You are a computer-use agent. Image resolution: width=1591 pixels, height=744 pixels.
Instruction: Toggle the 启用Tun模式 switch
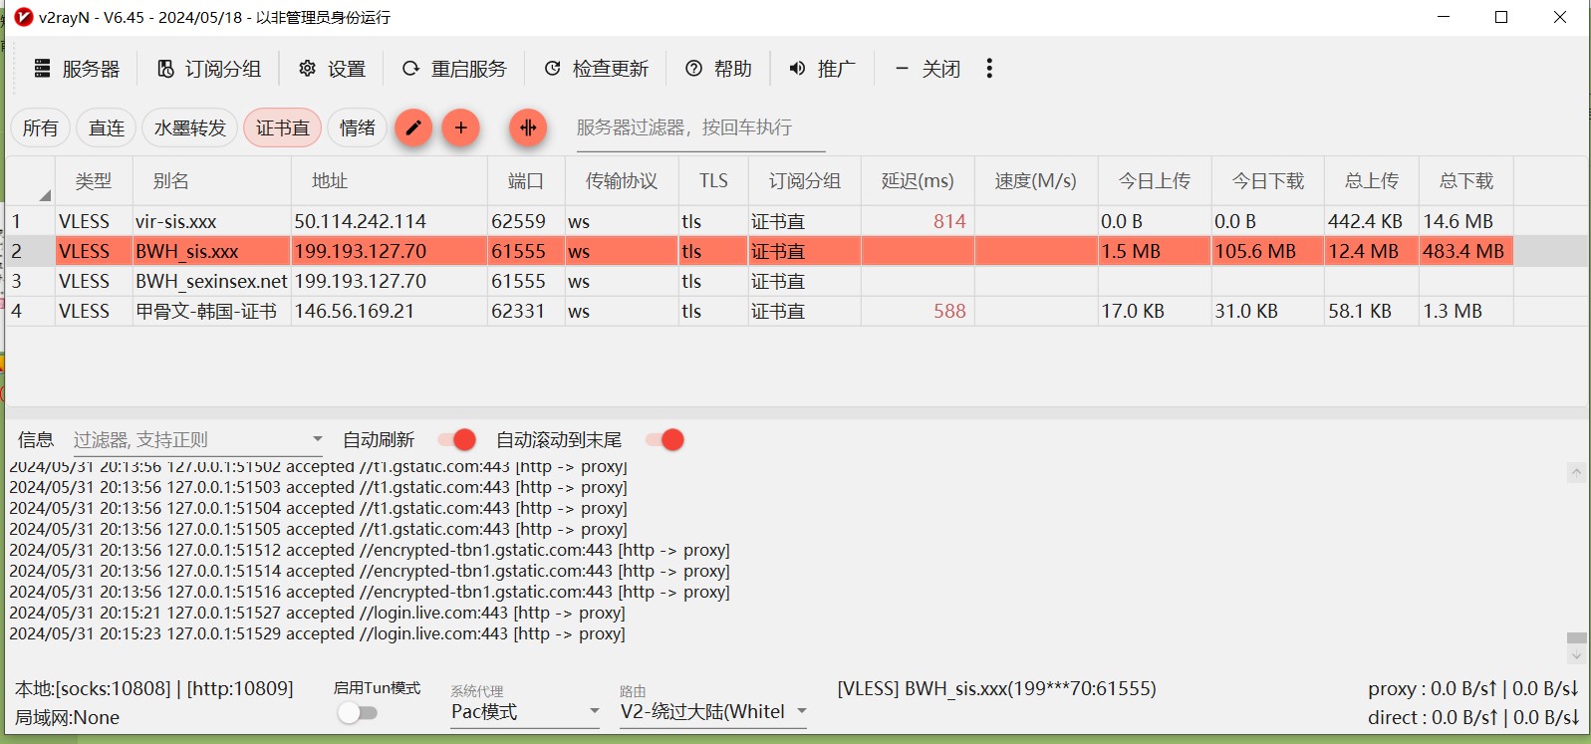(357, 712)
